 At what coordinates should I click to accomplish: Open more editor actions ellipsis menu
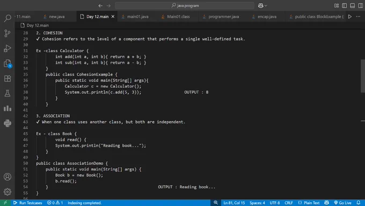click(358, 17)
